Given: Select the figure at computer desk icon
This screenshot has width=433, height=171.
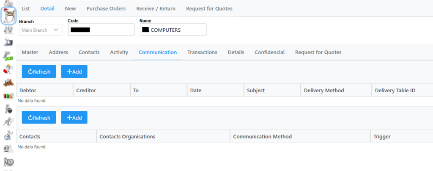Looking at the screenshot, I should point(8,42).
